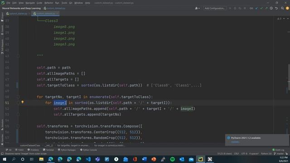Open the Event Log
Image resolution: width=290 pixels, height=163 pixels.
coord(278,150)
